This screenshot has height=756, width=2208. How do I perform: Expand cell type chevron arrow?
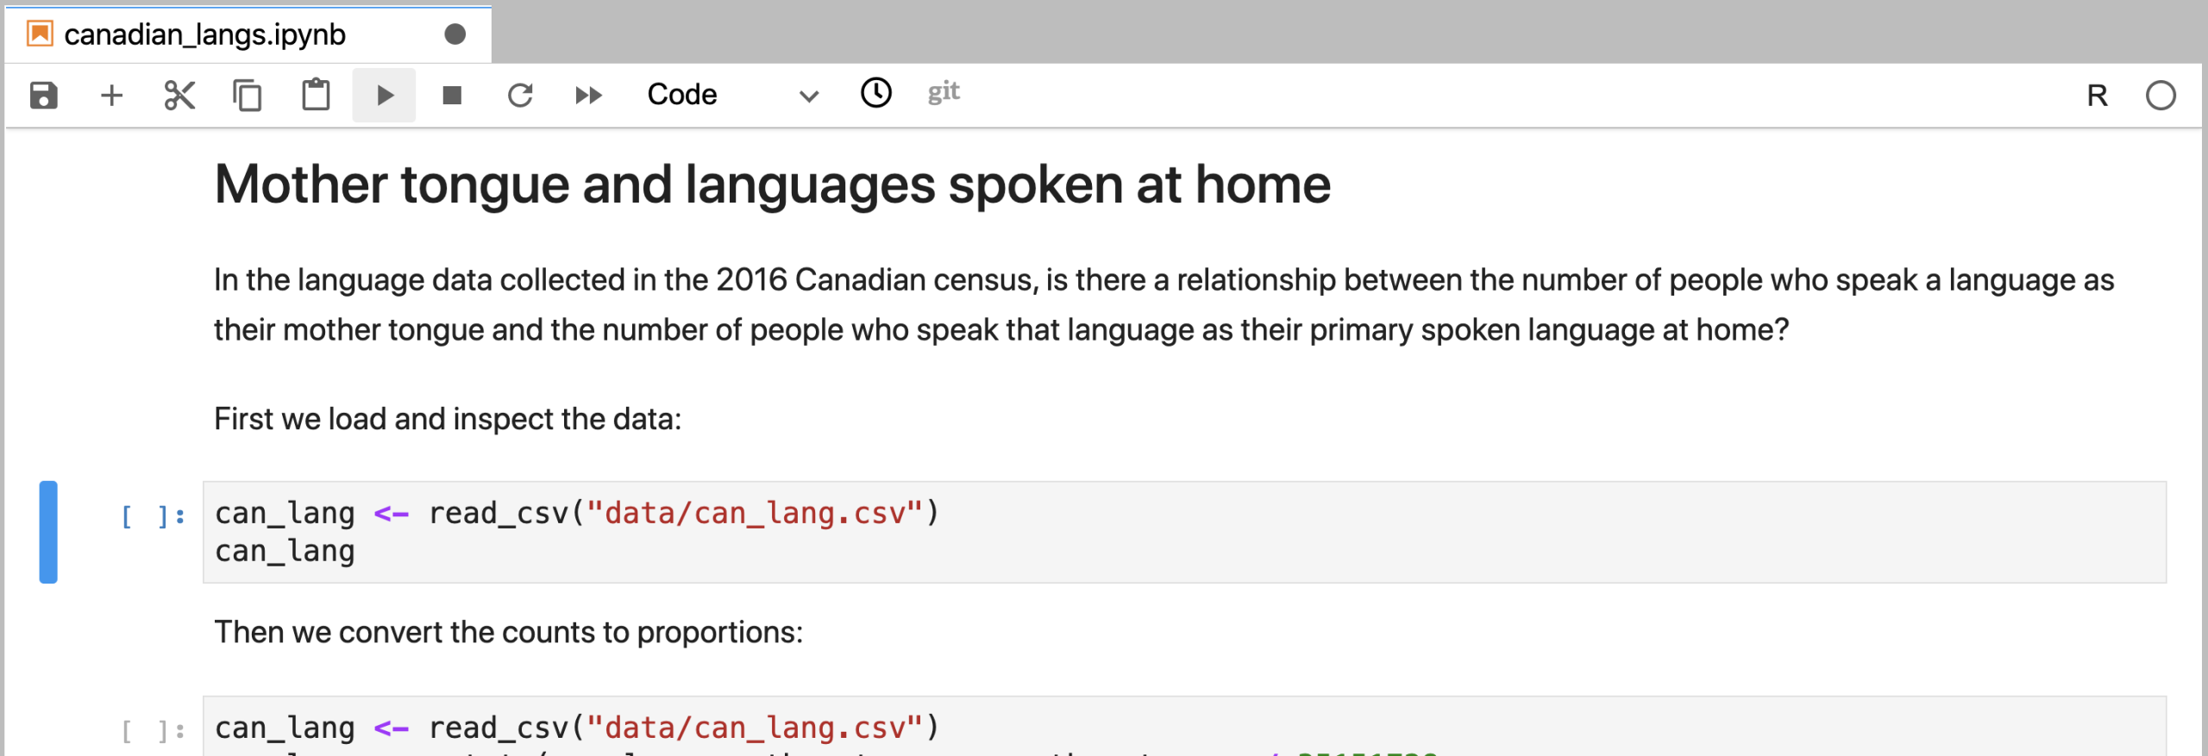click(808, 96)
